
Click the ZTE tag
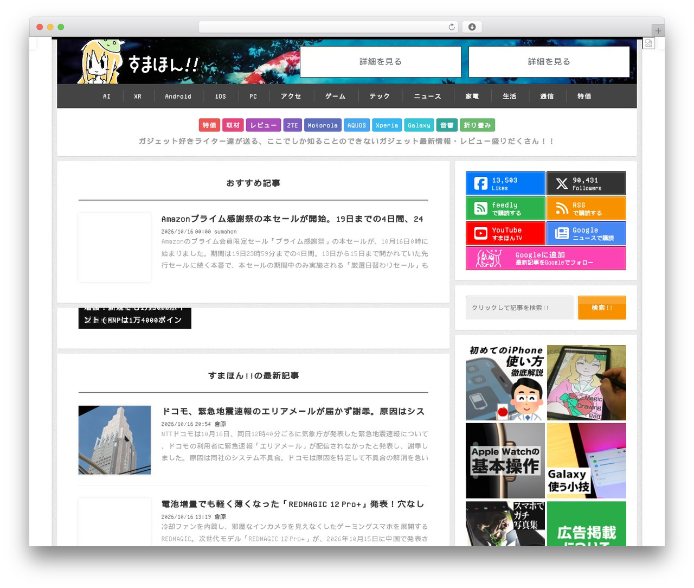[x=293, y=125]
